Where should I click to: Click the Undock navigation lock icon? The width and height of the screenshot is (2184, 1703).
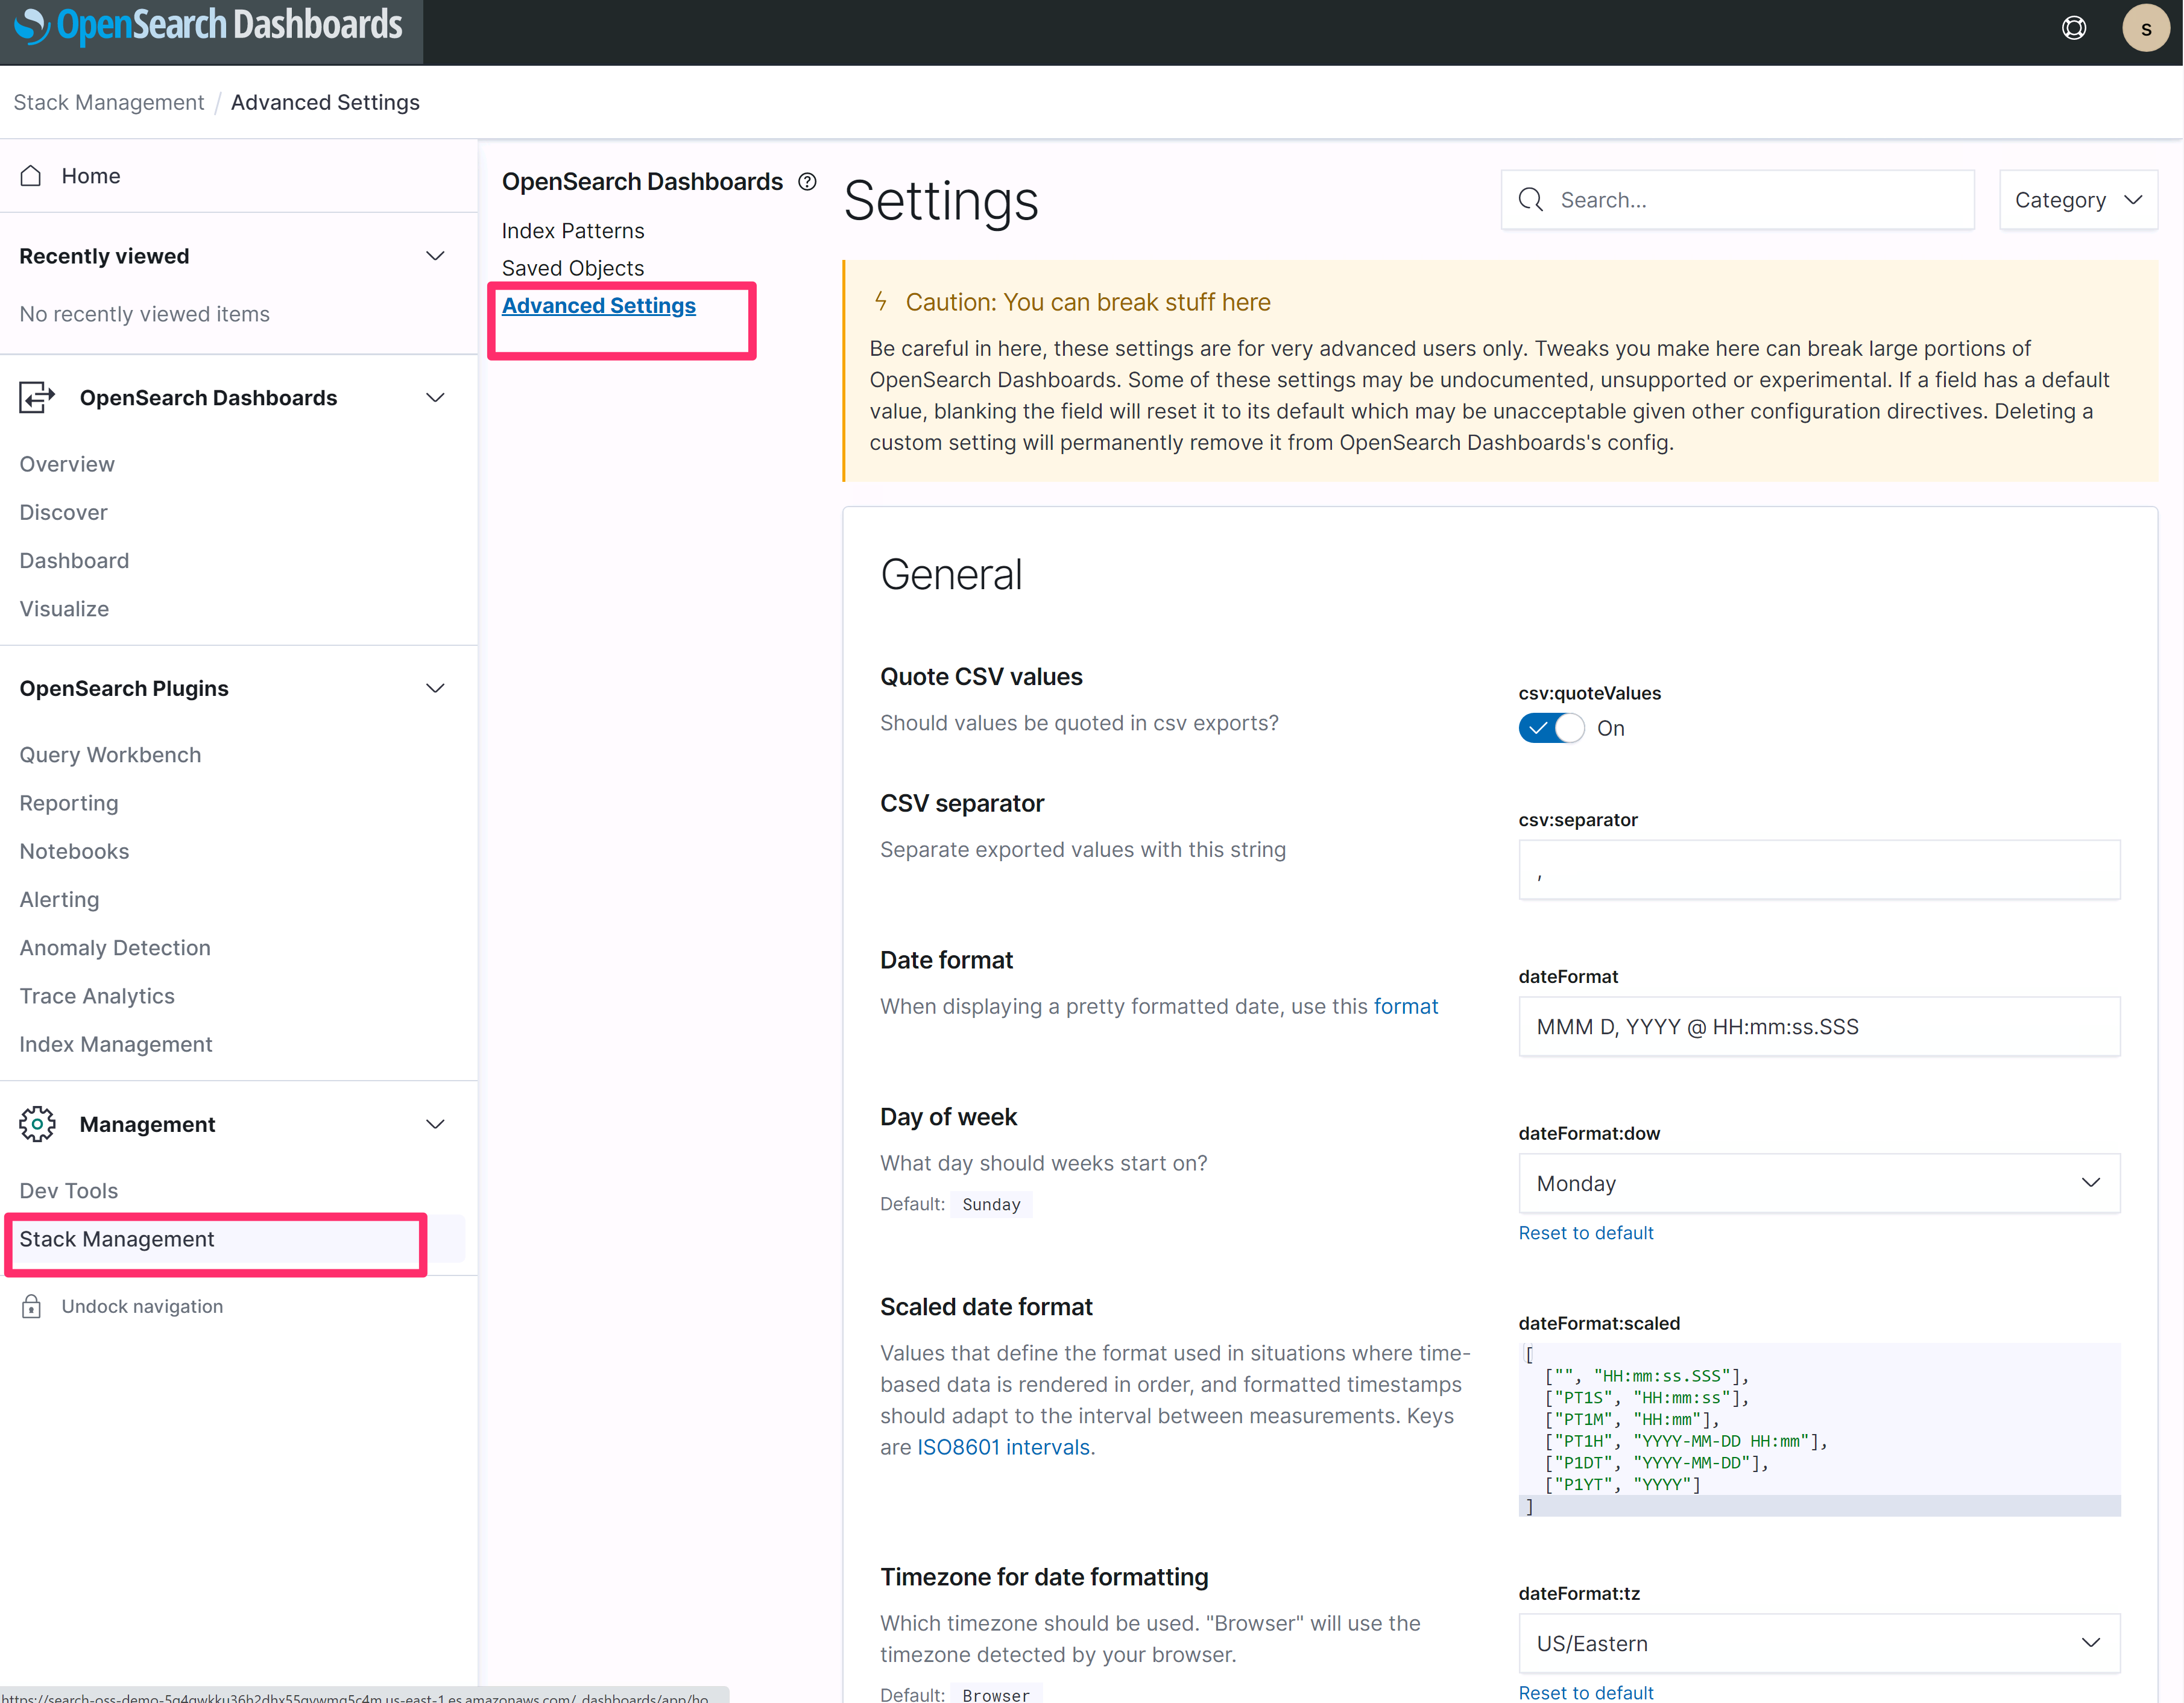pyautogui.click(x=31, y=1306)
